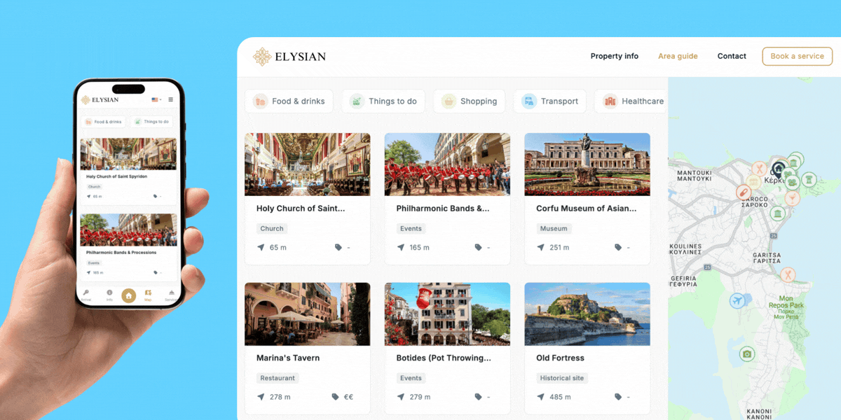Select the Things to do filter chip
841x420 pixels.
coord(383,101)
